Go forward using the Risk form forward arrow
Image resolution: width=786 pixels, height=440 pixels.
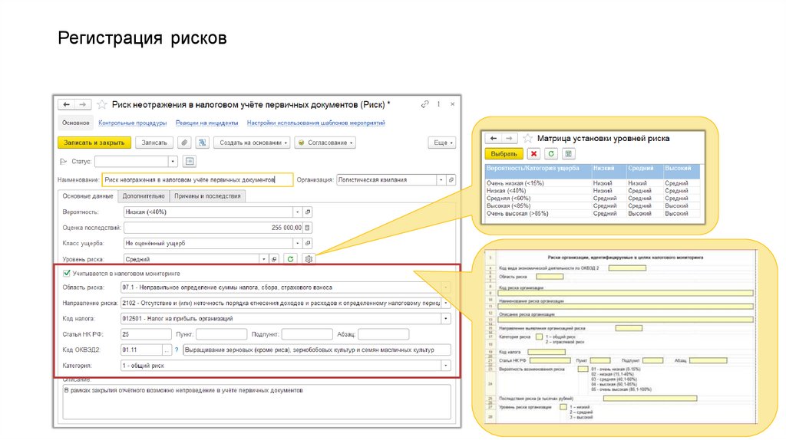tap(83, 104)
